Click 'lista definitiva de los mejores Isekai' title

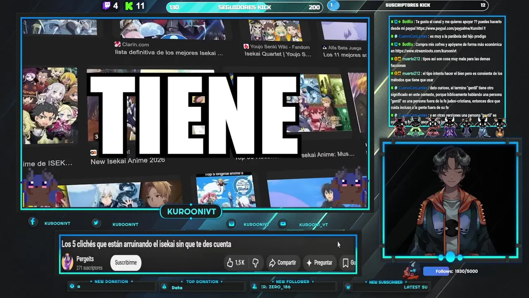pyautogui.click(x=169, y=53)
